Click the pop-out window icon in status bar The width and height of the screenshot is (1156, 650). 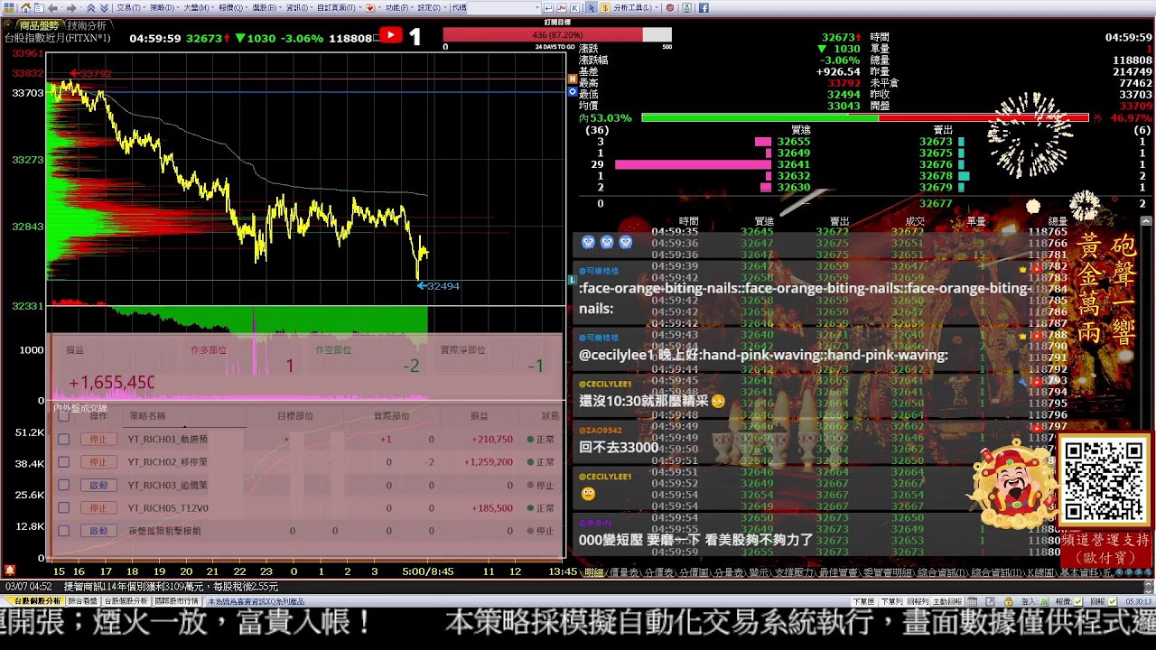[x=991, y=600]
